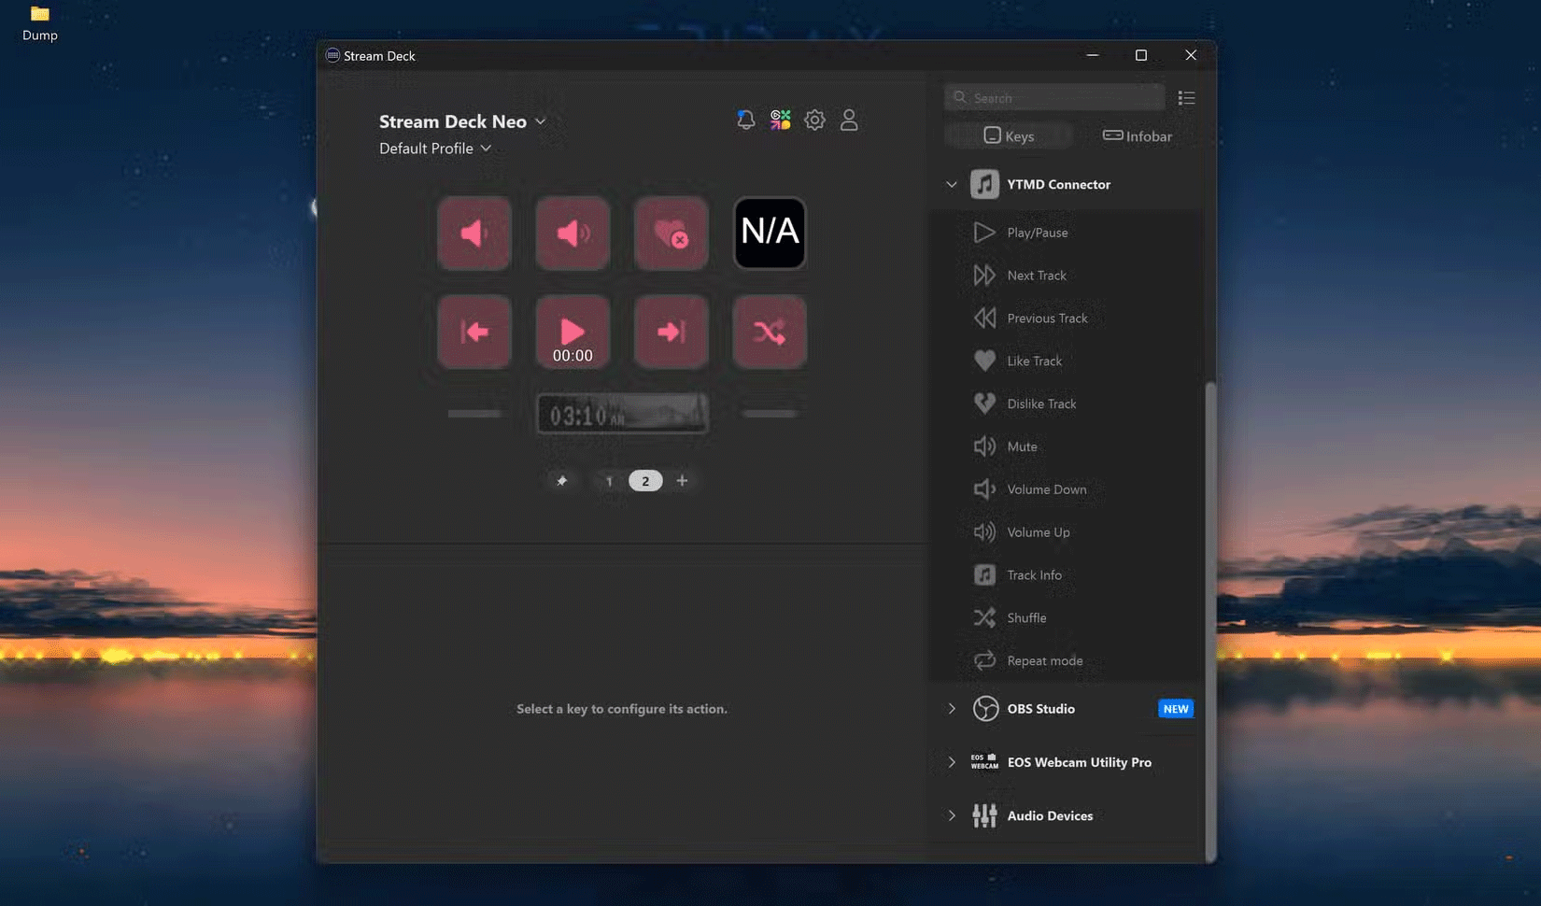Select the N/A key on the deck
Screen dimensions: 1541x906
(x=769, y=232)
